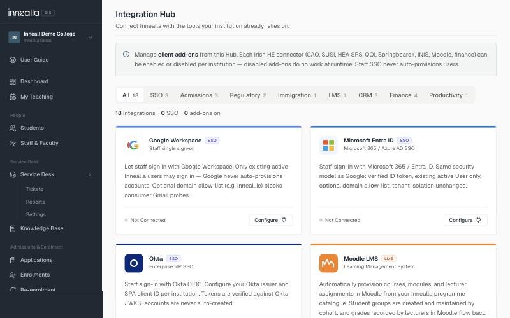Click the info icon in the add-ons notice
The width and height of the screenshot is (510, 318).
click(126, 54)
